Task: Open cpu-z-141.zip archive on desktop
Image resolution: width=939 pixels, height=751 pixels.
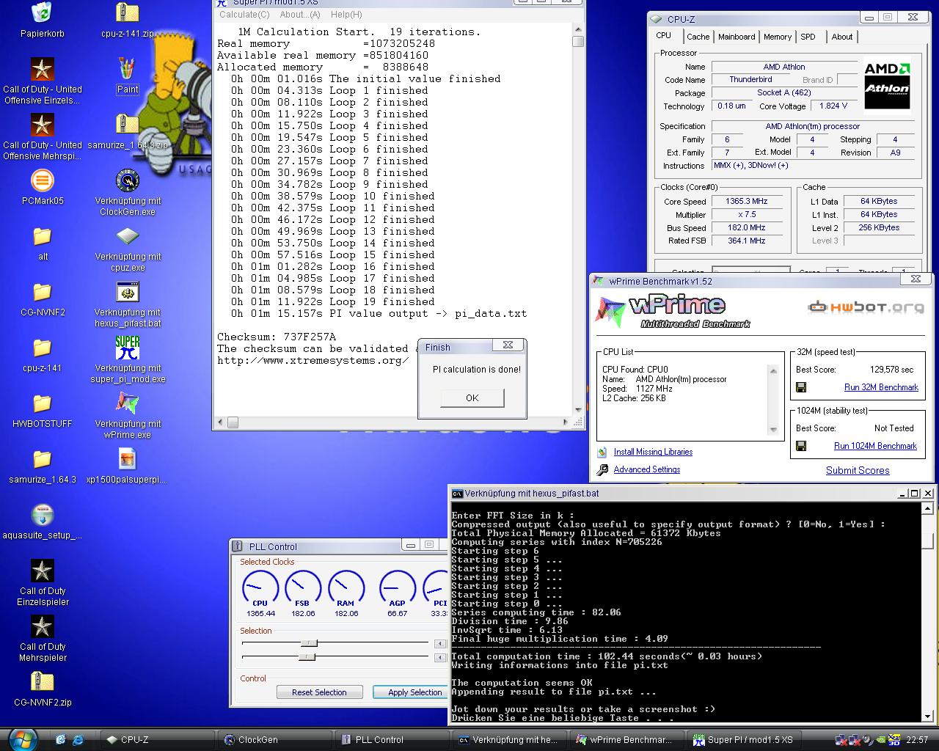Action: coord(128,20)
